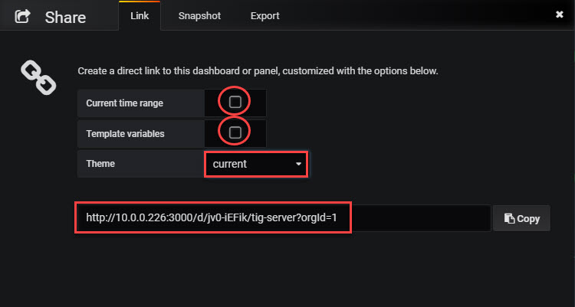
Task: Close the Share dialog with the X
Action: pyautogui.click(x=559, y=15)
